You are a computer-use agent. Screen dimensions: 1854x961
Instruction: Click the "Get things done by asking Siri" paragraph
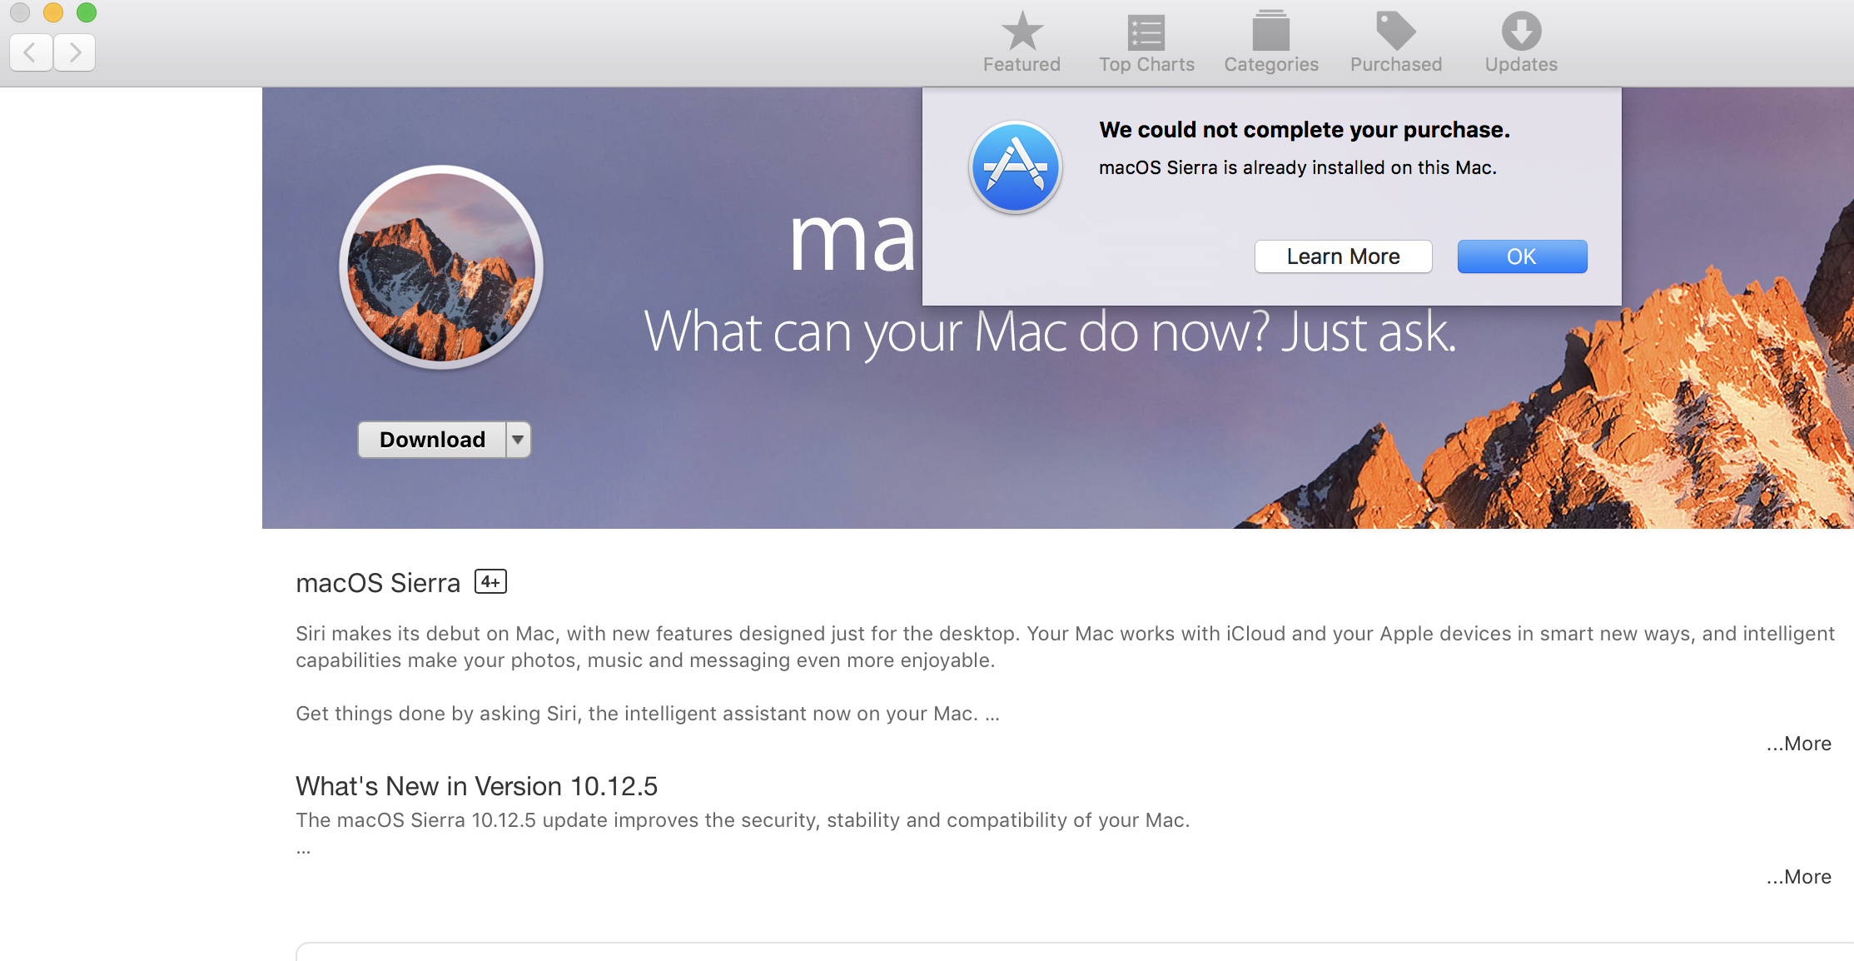click(x=648, y=714)
